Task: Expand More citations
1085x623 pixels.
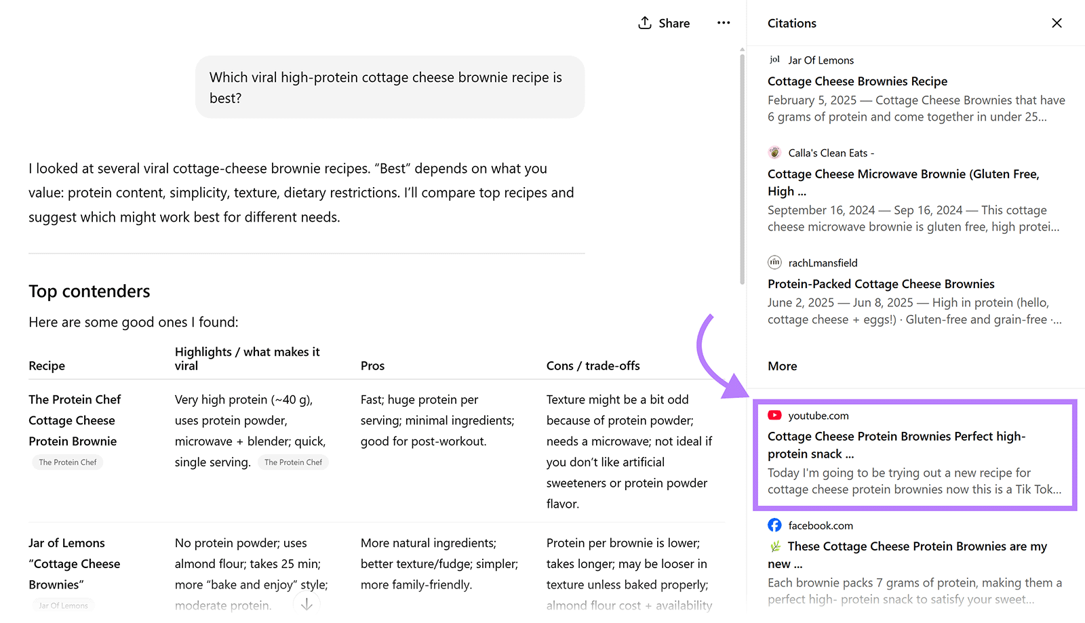Action: pos(782,365)
